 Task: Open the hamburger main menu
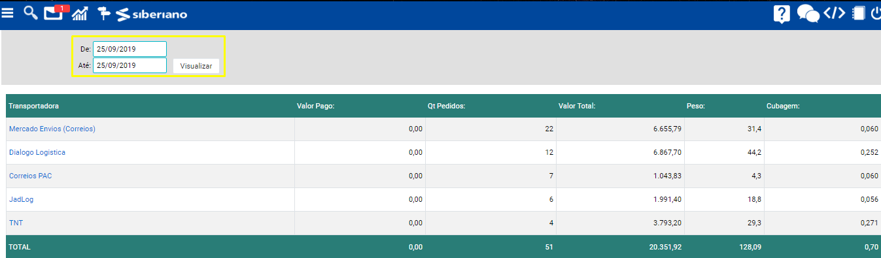(8, 13)
